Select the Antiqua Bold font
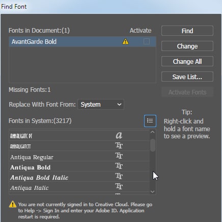This screenshot has height=222, width=222. 79,166
